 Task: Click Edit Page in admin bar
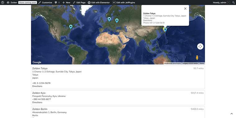click(79, 2)
